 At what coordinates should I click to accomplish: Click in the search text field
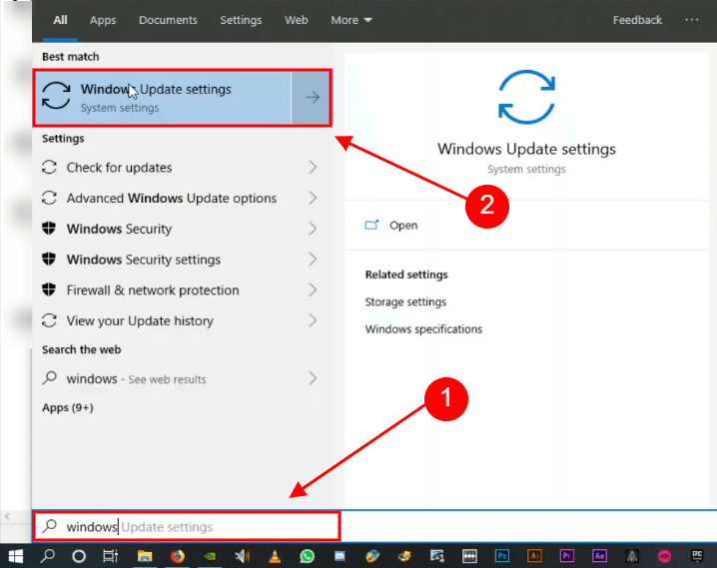[x=187, y=526]
